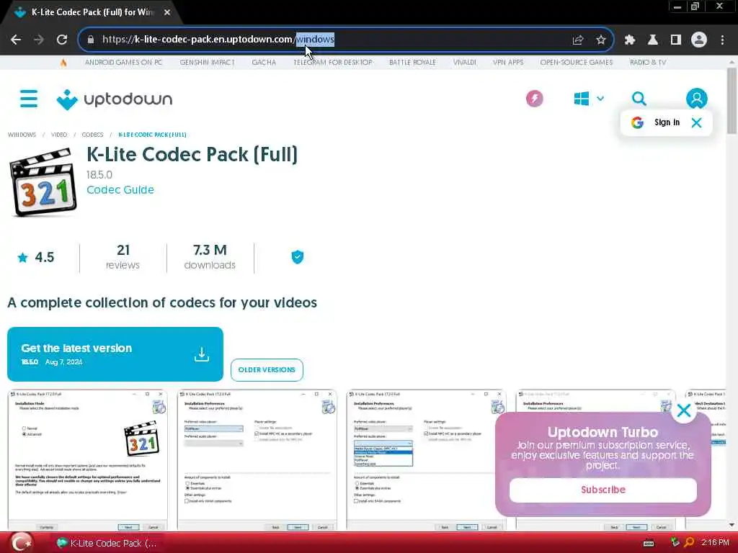Go to the Uptodown home logo
This screenshot has width=738, height=553.
[115, 99]
